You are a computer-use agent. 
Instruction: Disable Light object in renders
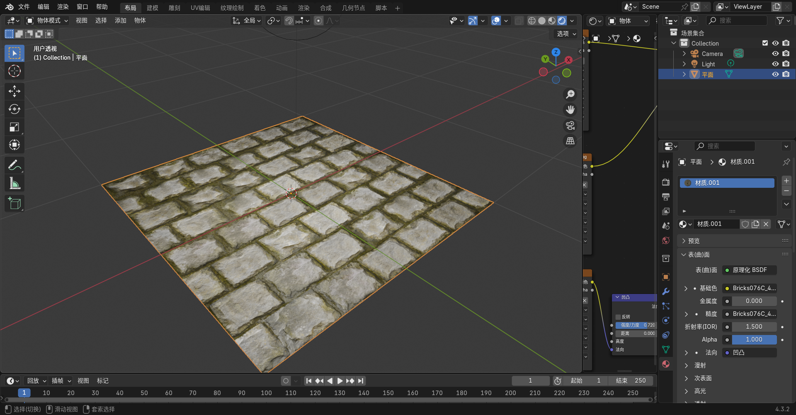coord(786,64)
